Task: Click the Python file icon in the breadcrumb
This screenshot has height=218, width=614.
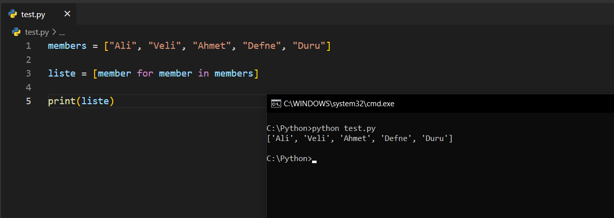Action: [x=16, y=32]
